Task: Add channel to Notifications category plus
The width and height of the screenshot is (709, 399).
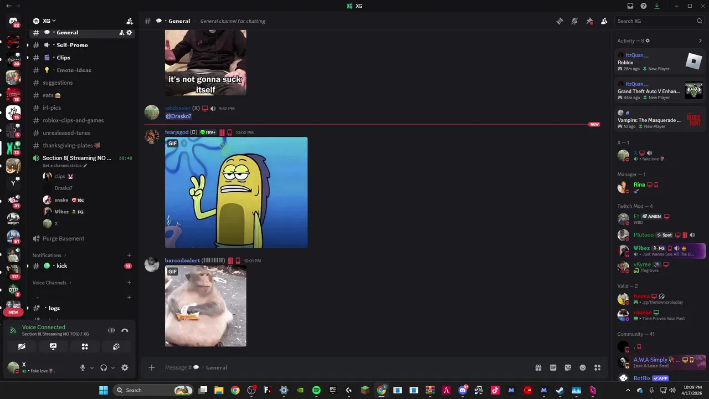Action: click(x=129, y=255)
